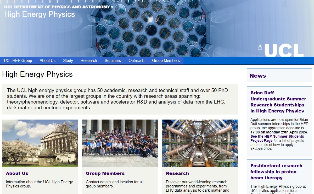Open the Postdoctoral research fellowship news headline
This screenshot has width=314, height=194.
(276, 172)
